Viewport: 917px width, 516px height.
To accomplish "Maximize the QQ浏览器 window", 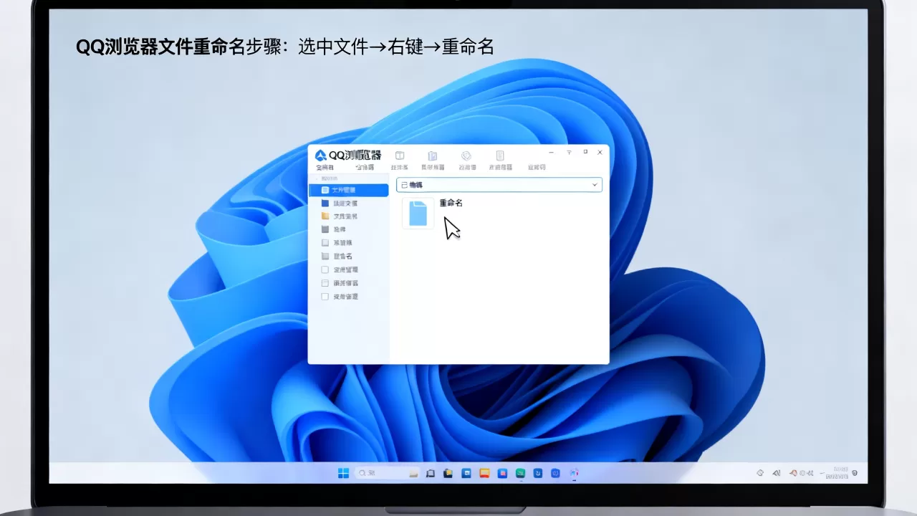I will pos(585,152).
